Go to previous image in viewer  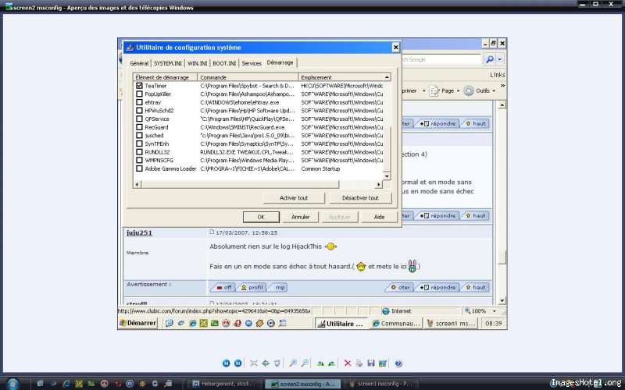[226, 363]
